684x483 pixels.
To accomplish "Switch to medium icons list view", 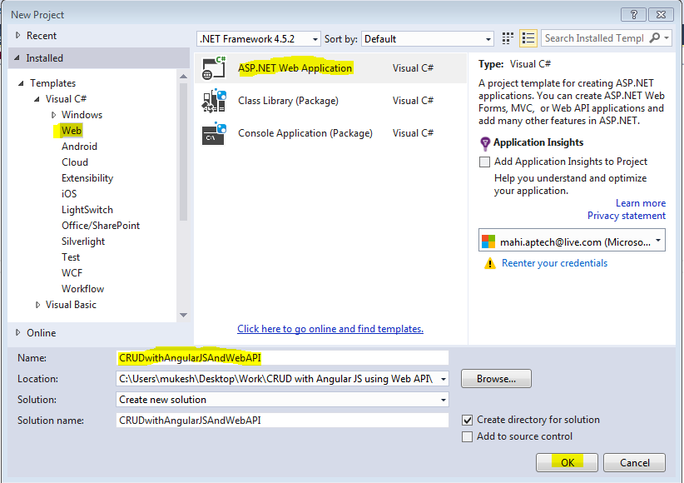I will point(528,38).
